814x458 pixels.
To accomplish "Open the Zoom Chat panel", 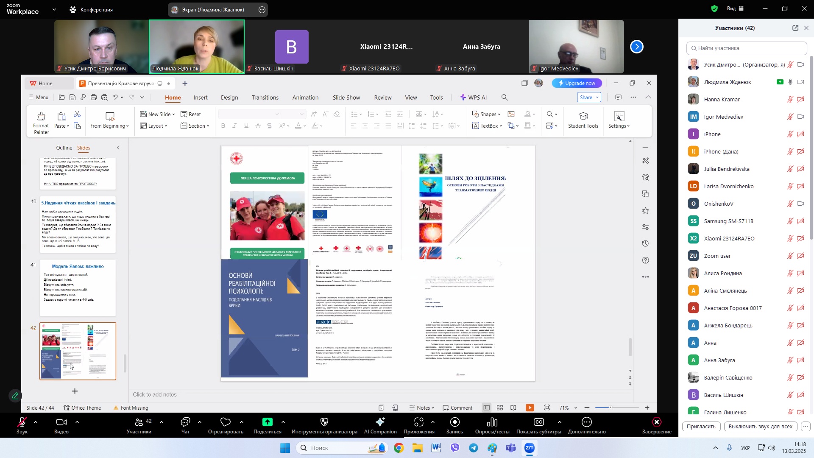I will tap(185, 426).
